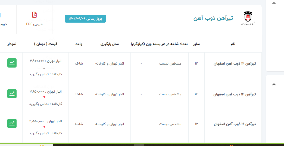Image resolution: width=284 pixels, height=146 pixels.
Task: Click the partially visible green export icon
Action: pos(1,15)
